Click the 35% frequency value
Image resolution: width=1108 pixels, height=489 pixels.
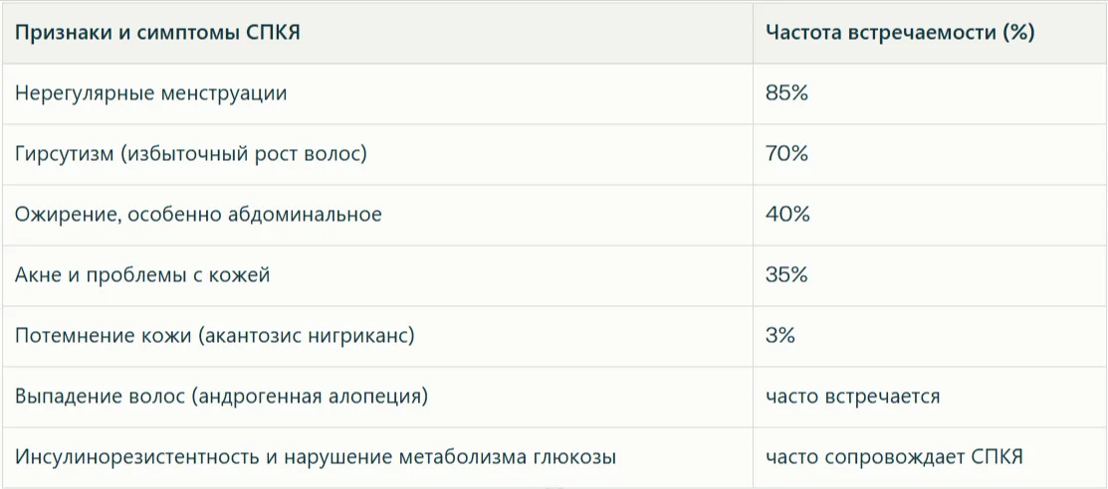point(786,275)
